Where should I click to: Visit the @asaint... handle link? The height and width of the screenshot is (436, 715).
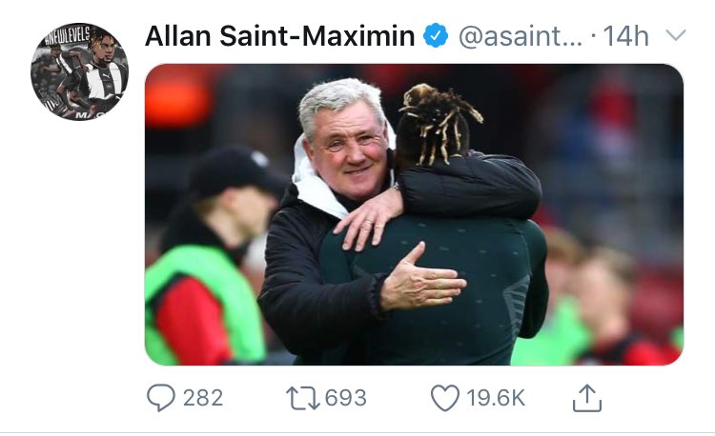521,36
